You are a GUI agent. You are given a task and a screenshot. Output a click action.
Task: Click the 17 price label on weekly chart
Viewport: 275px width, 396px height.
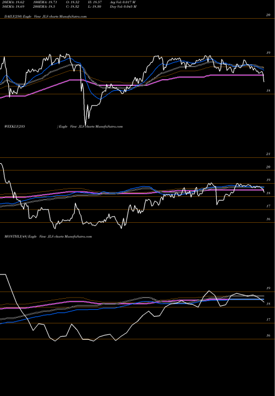[x=268, y=206]
